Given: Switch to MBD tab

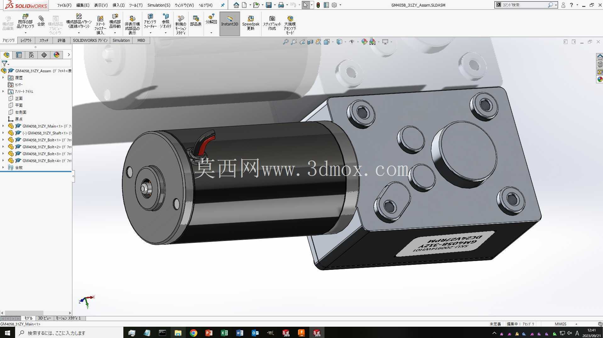Looking at the screenshot, I should [x=141, y=41].
